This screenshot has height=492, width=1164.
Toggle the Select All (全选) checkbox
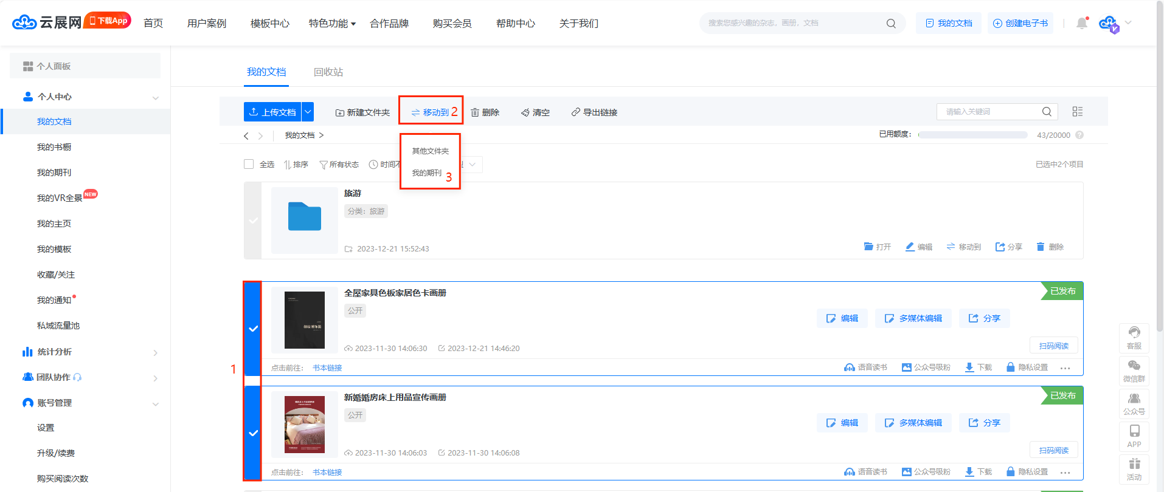pos(249,164)
